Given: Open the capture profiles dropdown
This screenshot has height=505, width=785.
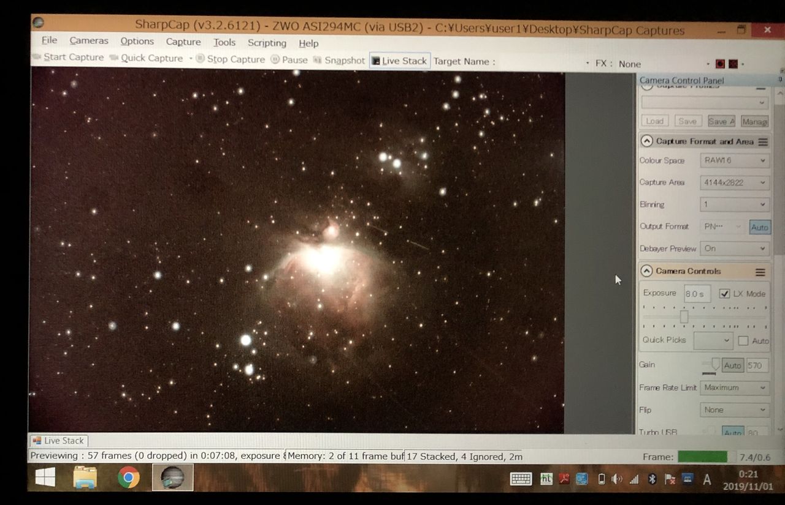Looking at the screenshot, I should (705, 102).
